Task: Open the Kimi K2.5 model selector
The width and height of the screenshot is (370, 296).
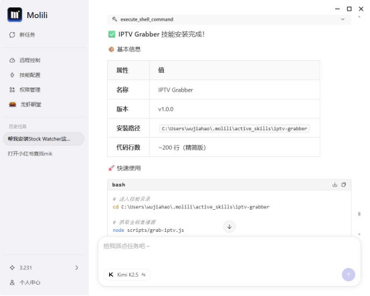Action: (127, 275)
